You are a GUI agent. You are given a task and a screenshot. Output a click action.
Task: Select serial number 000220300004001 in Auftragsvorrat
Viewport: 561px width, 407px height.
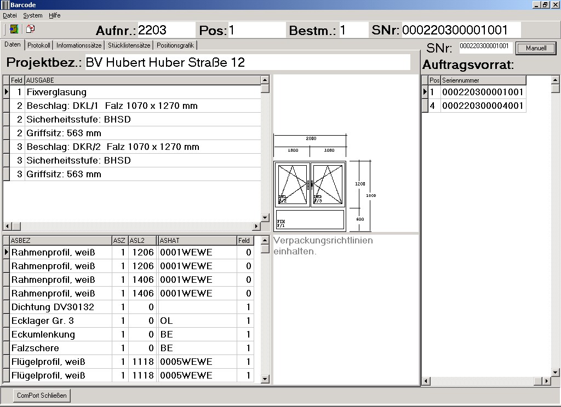[483, 106]
